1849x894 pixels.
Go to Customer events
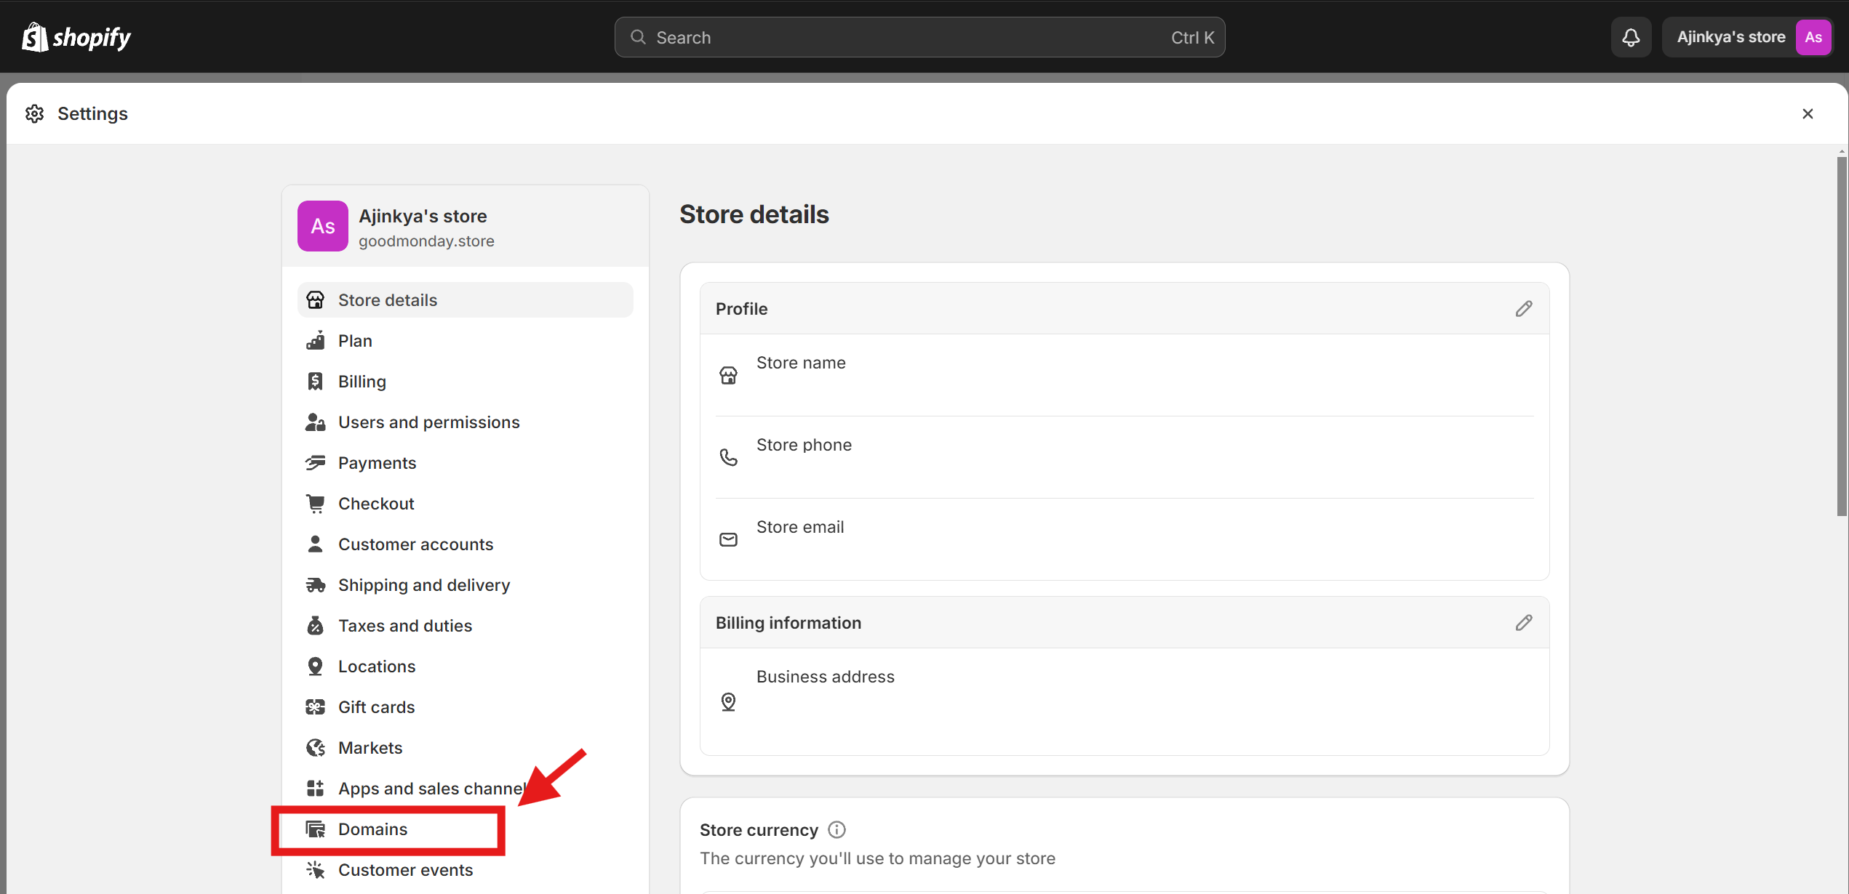[465, 870]
